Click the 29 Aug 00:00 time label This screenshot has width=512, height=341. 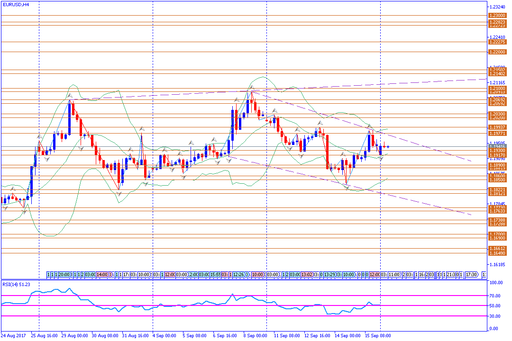pos(75,335)
